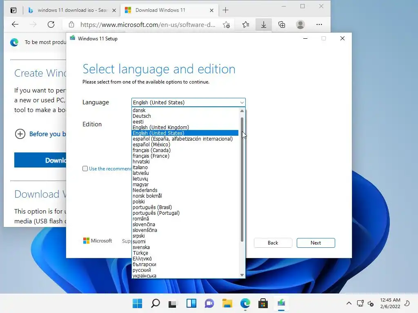Pick français (France) option
This screenshot has width=418, height=313.
(x=185, y=156)
